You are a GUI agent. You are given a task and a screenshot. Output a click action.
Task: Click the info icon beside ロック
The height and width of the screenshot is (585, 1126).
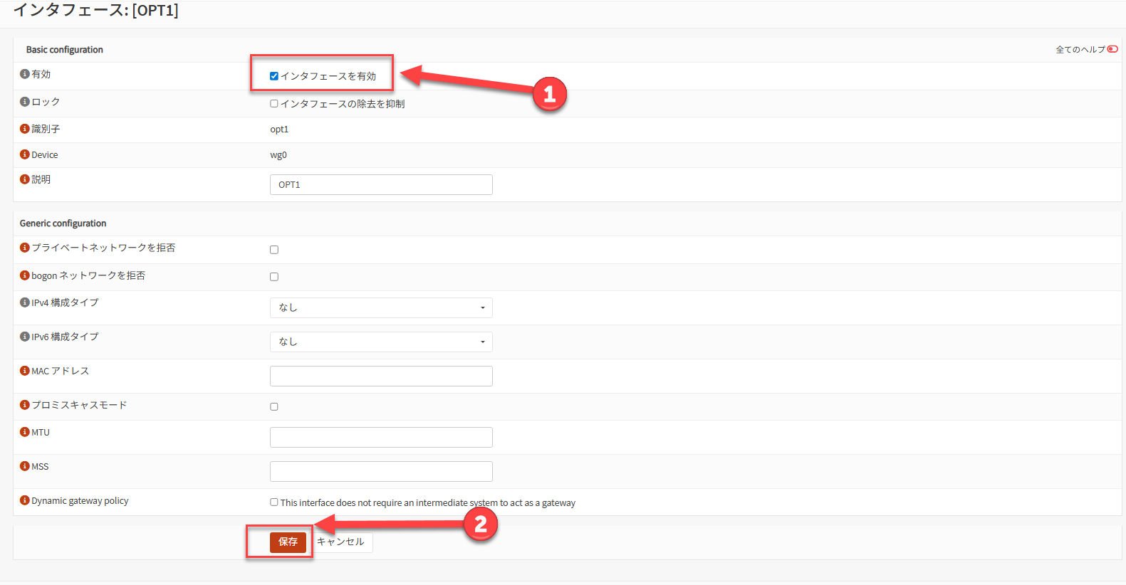point(25,102)
